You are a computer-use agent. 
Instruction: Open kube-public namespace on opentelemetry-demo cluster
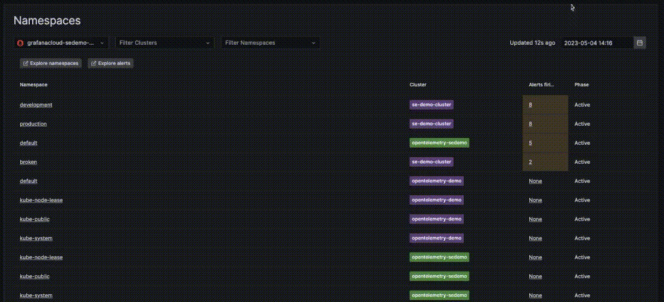35,219
